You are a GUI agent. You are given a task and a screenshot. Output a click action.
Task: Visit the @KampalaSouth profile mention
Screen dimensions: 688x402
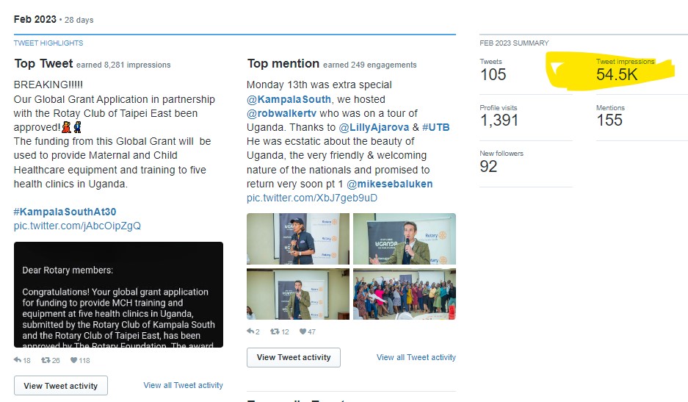point(289,99)
